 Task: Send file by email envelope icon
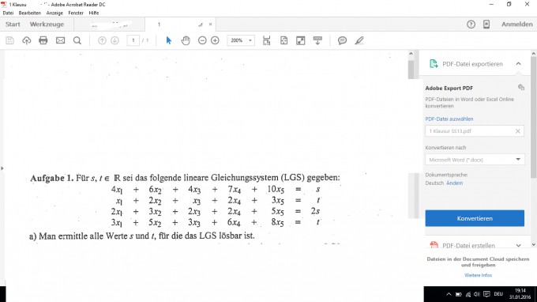point(60,40)
